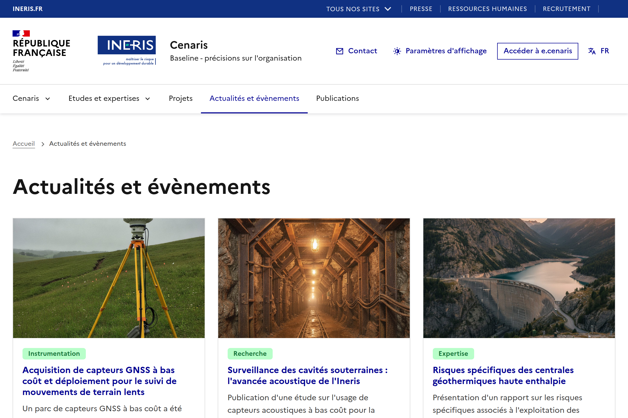
Task: Click the Cenaris site title
Action: point(189,45)
